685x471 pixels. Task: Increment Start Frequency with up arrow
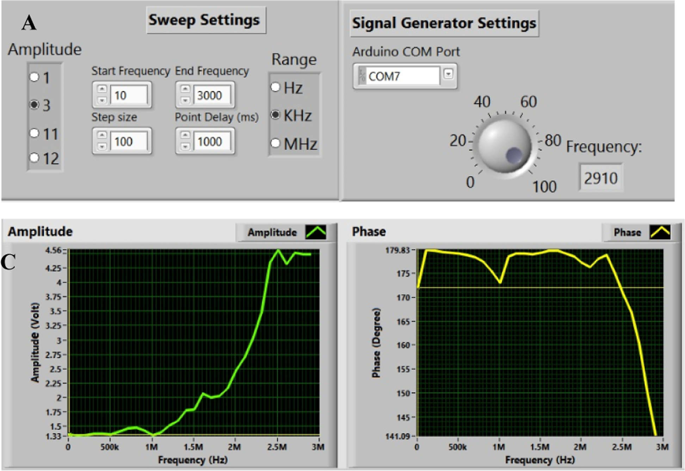pos(102,89)
